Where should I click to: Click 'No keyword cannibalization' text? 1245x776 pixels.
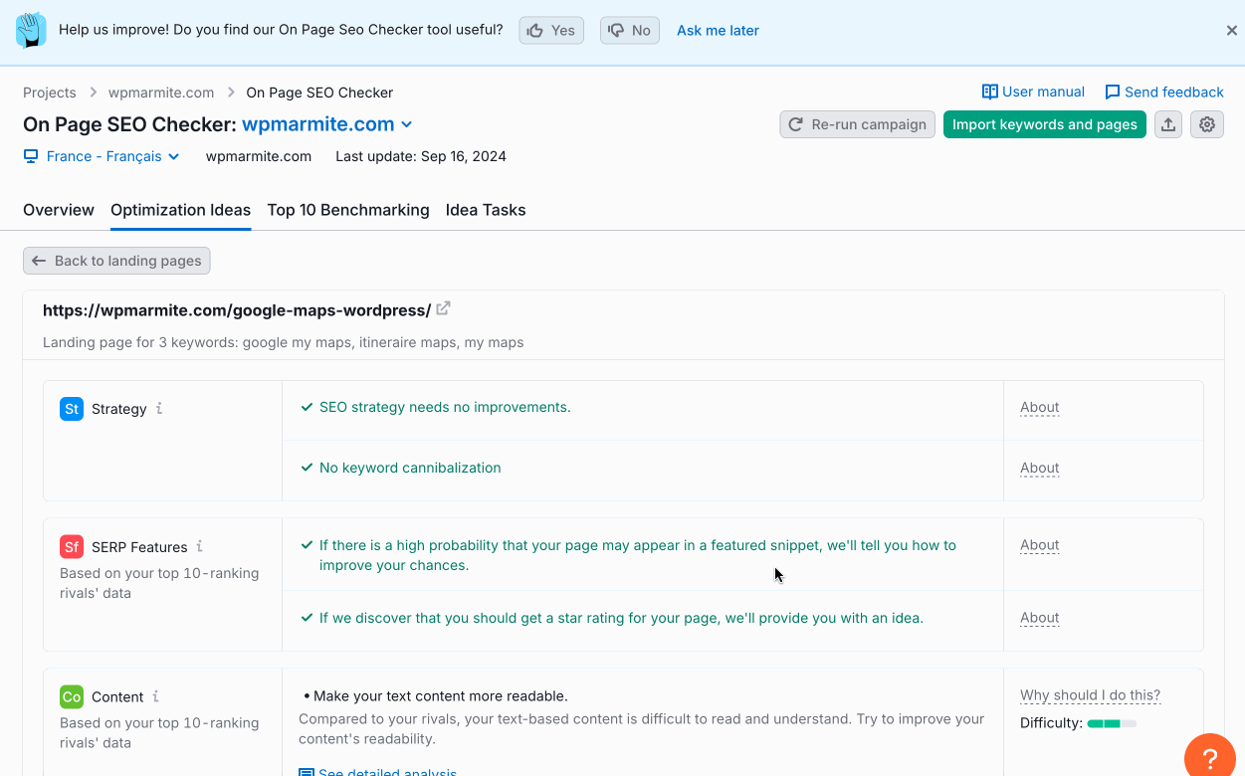(x=410, y=468)
